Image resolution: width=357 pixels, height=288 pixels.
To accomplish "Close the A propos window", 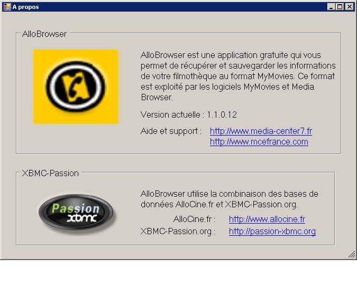I will point(349,7).
